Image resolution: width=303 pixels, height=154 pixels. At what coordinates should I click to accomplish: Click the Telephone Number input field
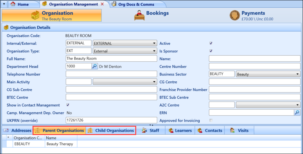point(111,74)
